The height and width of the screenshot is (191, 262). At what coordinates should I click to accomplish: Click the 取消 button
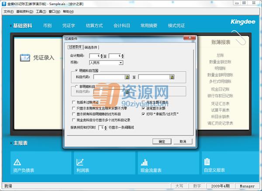[x=183, y=141]
